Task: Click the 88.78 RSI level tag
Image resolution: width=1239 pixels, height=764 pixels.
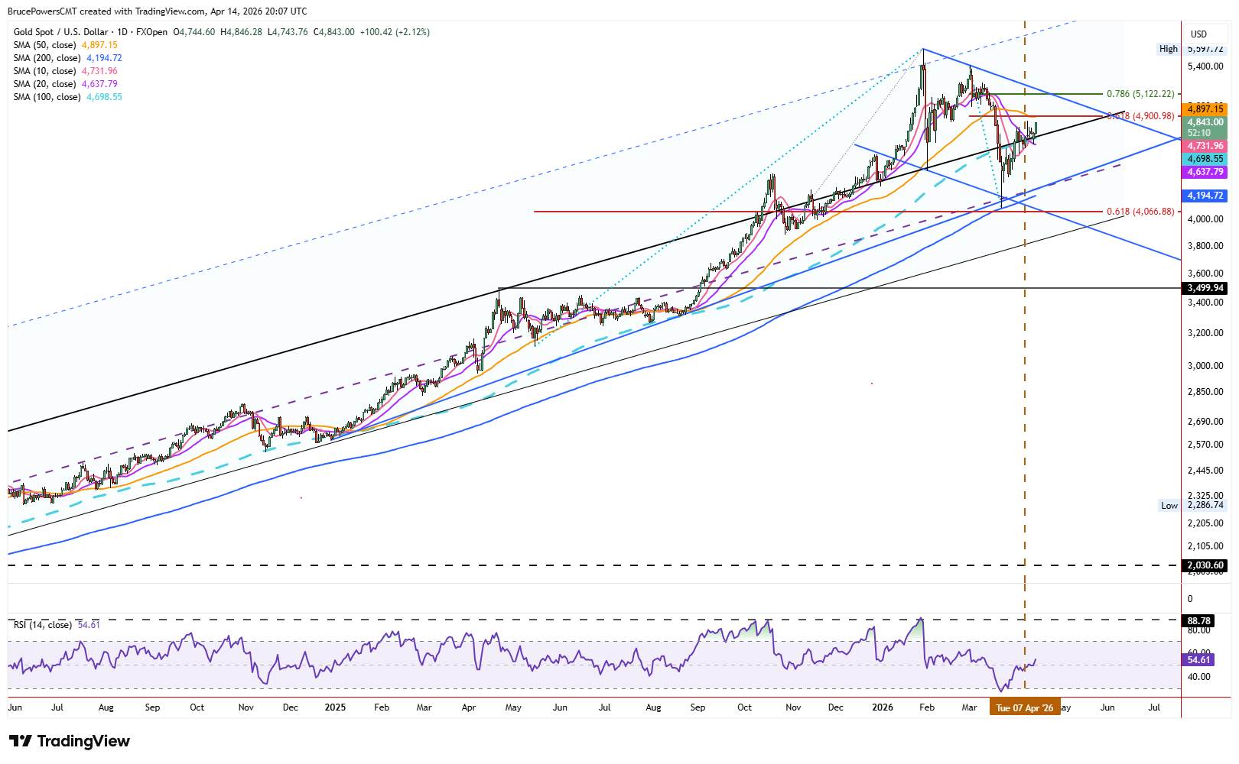Action: pos(1199,621)
